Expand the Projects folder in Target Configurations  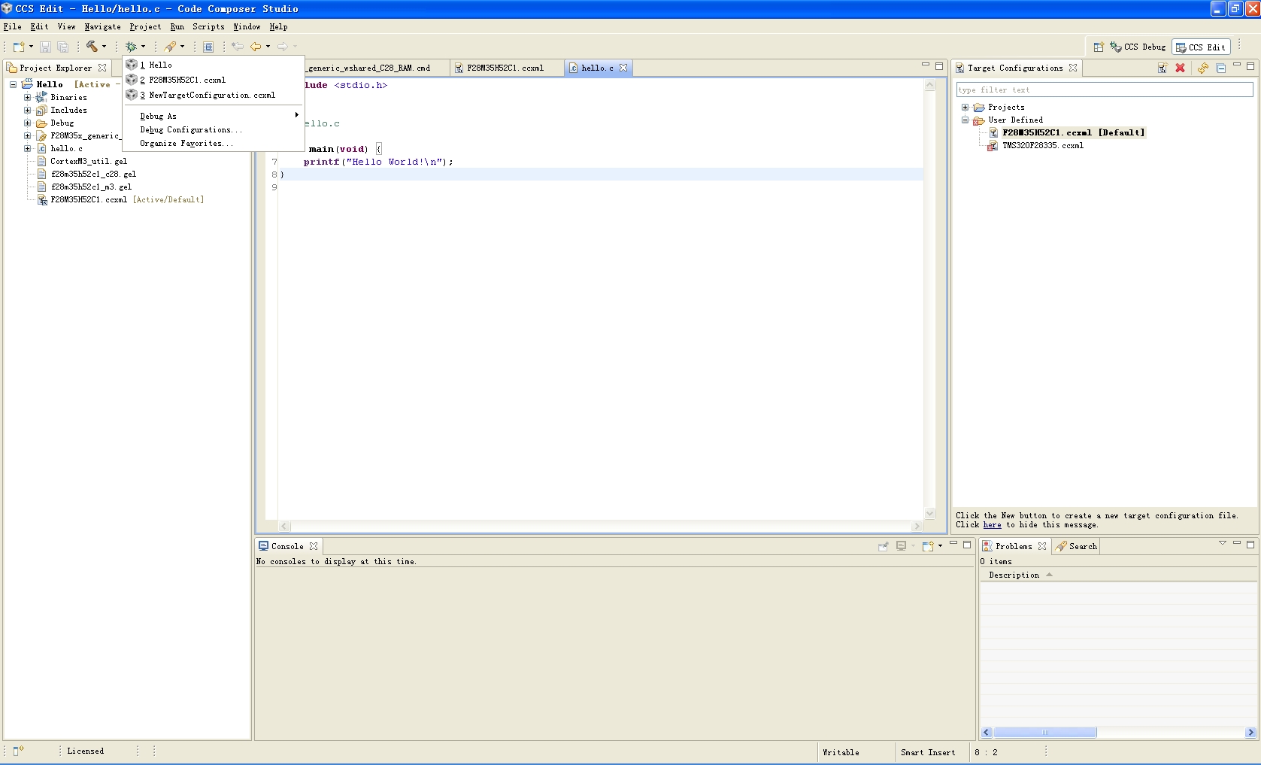tap(965, 108)
